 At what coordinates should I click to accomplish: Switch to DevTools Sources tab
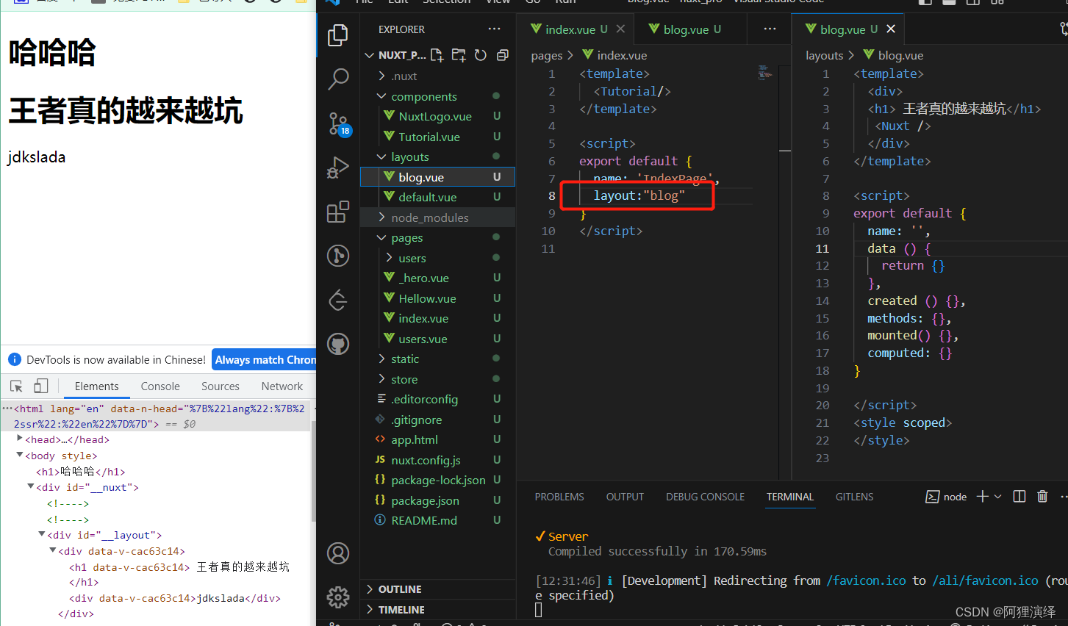(220, 386)
